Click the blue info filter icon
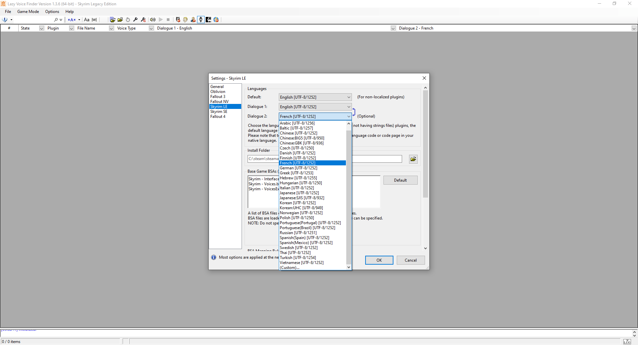 (x=5, y=20)
